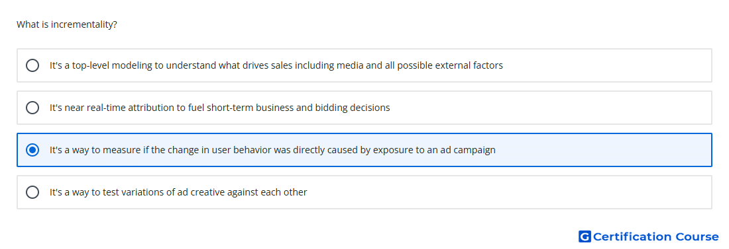Open the Certification Course link text
Viewport: 729px width, 249px height.
point(655,236)
